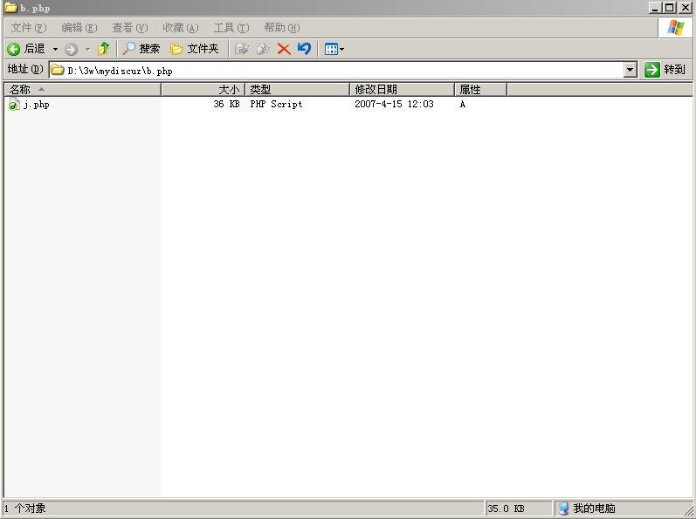Sort by 属性 column header
The height and width of the screenshot is (519, 696).
[x=480, y=90]
